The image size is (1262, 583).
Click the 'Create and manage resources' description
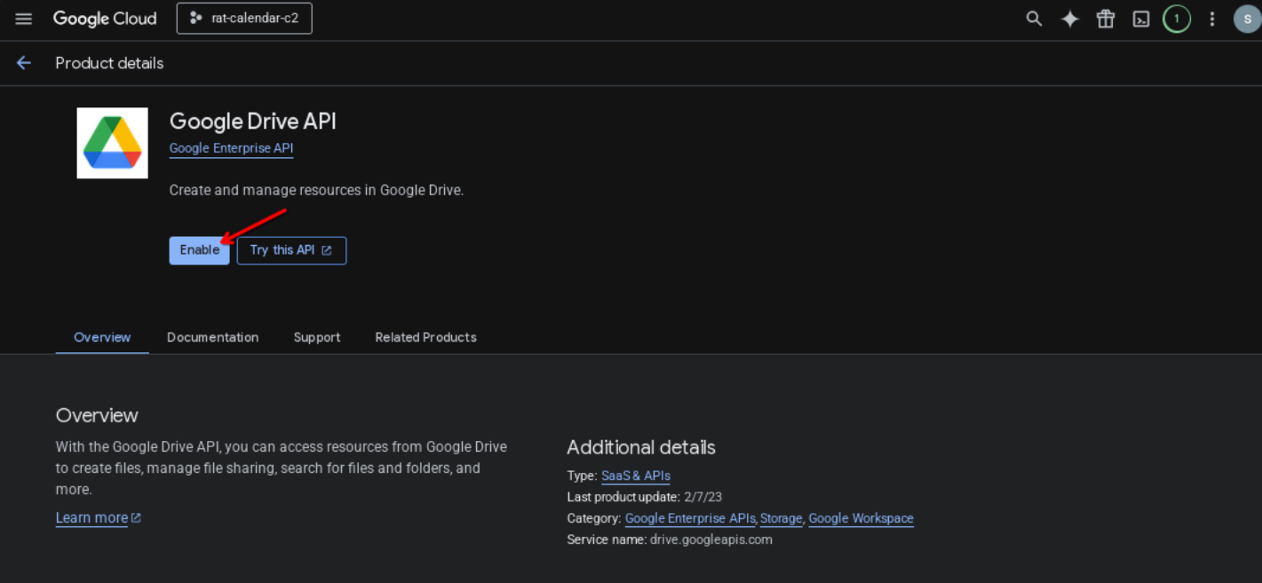pyautogui.click(x=316, y=190)
